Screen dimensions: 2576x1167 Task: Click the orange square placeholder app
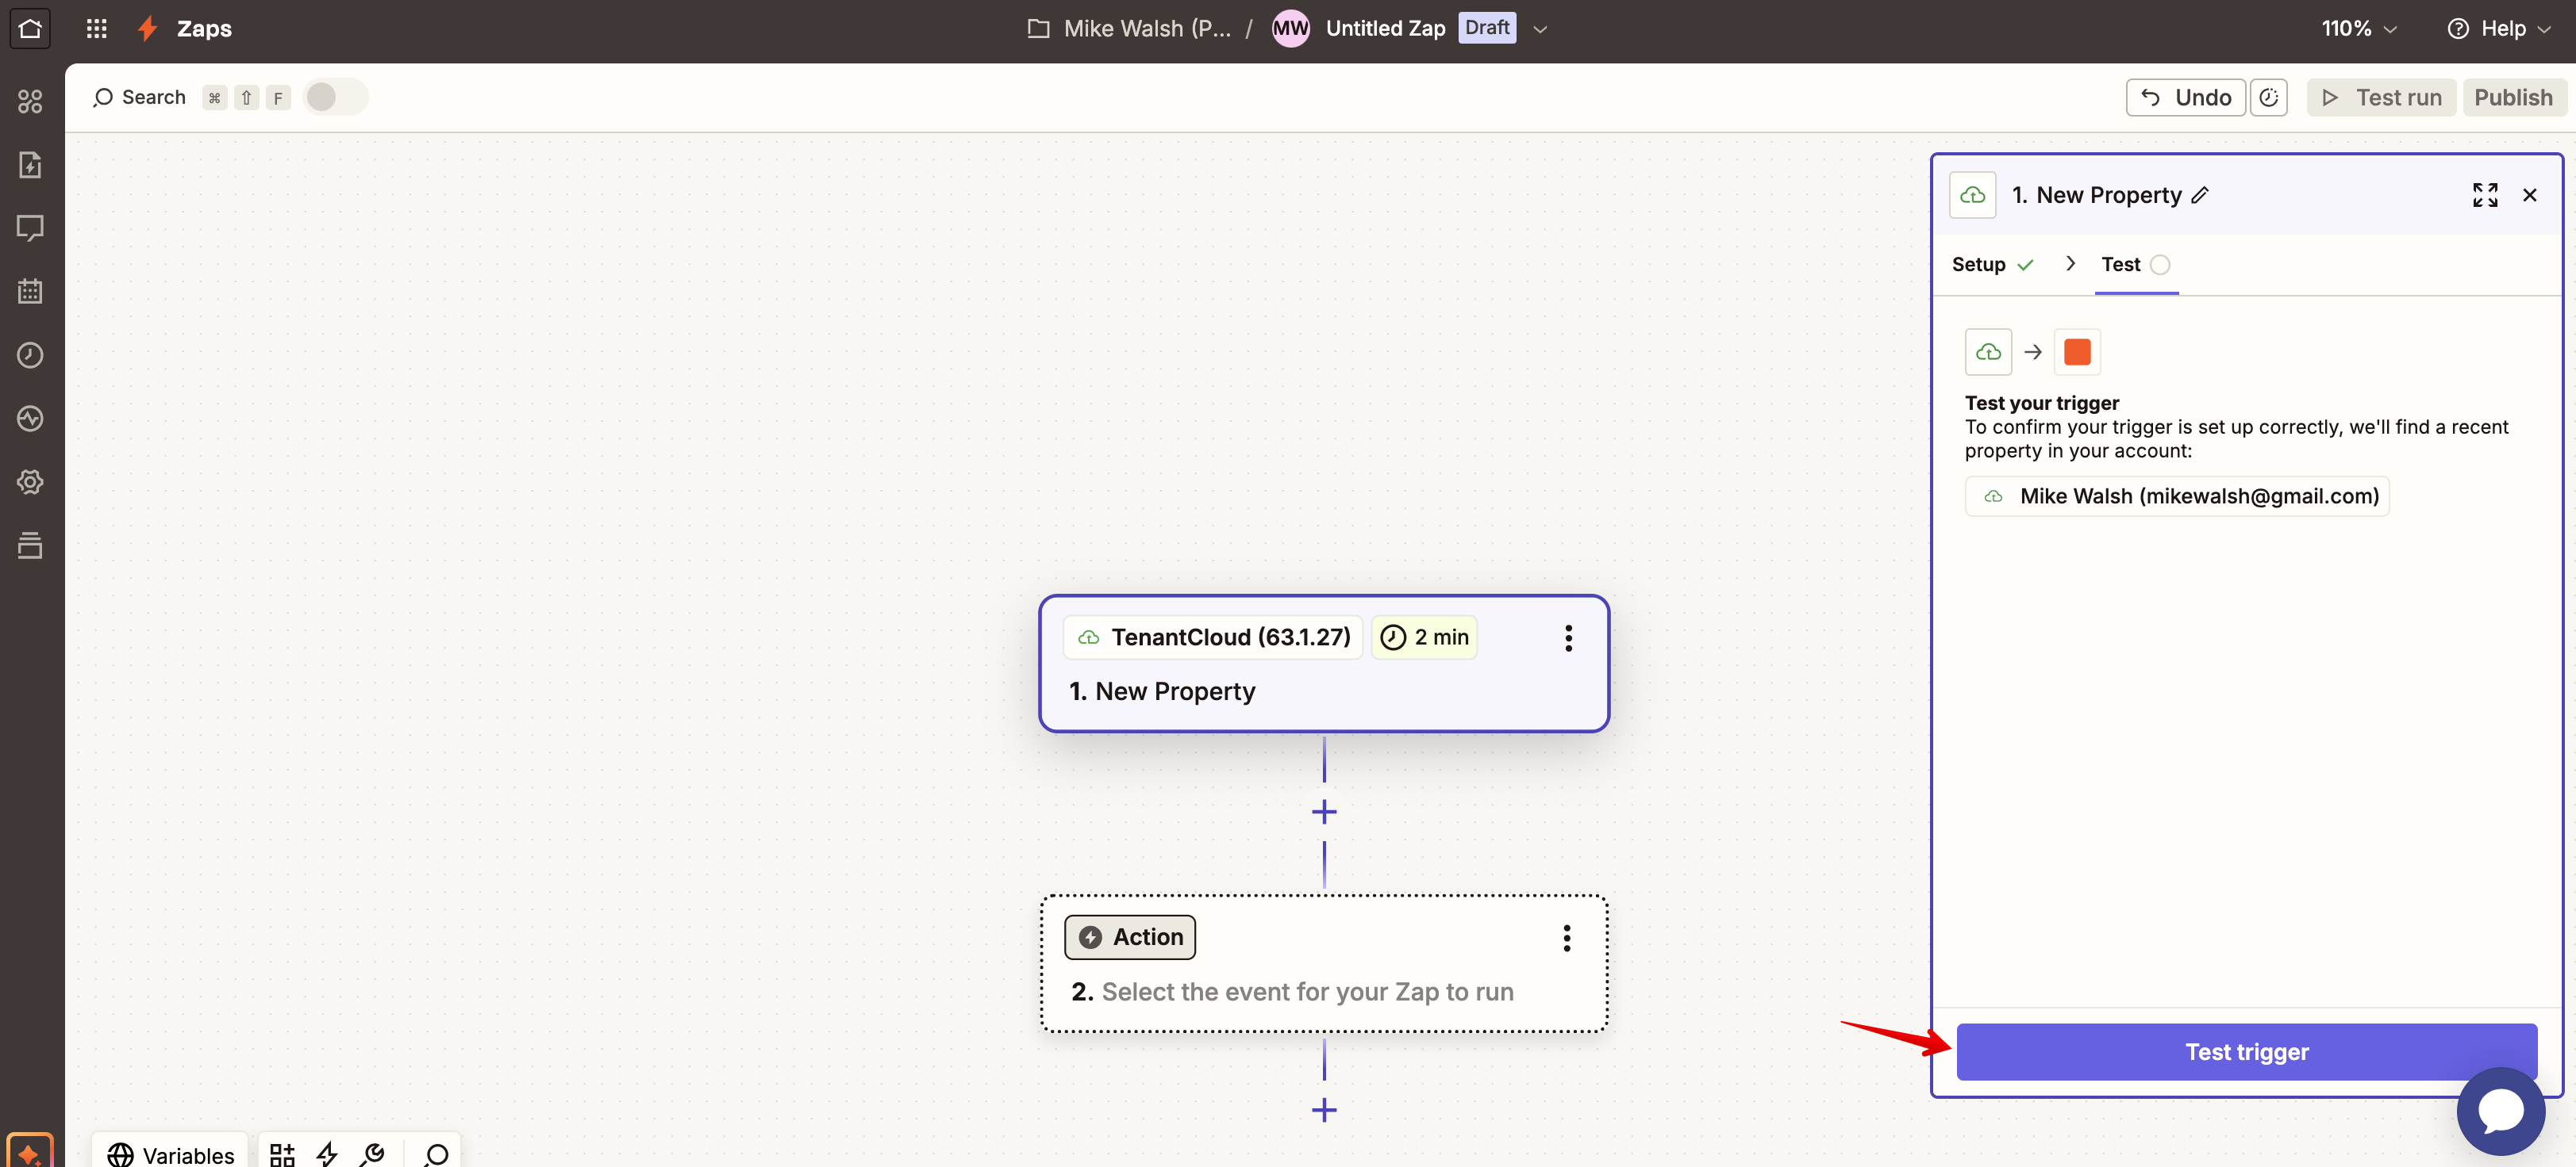[2076, 352]
